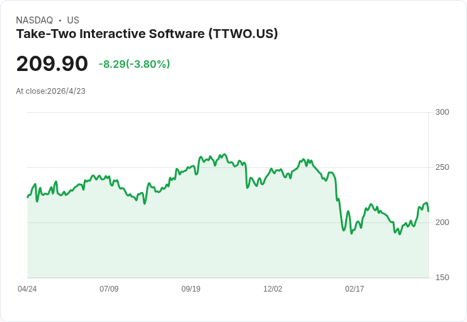Click the 12/02 x-axis date label

273,289
